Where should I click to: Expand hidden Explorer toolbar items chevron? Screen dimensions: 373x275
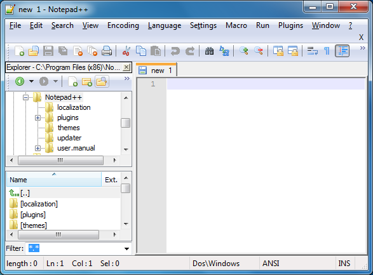127,79
